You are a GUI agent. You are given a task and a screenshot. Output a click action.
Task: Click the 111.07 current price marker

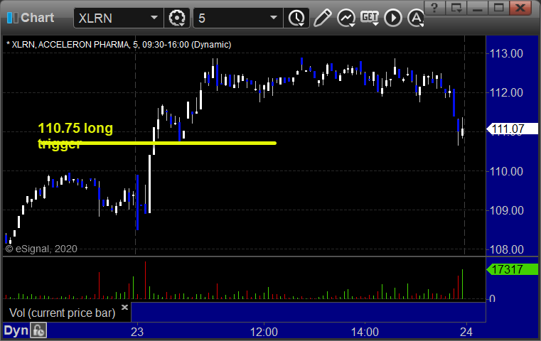512,129
